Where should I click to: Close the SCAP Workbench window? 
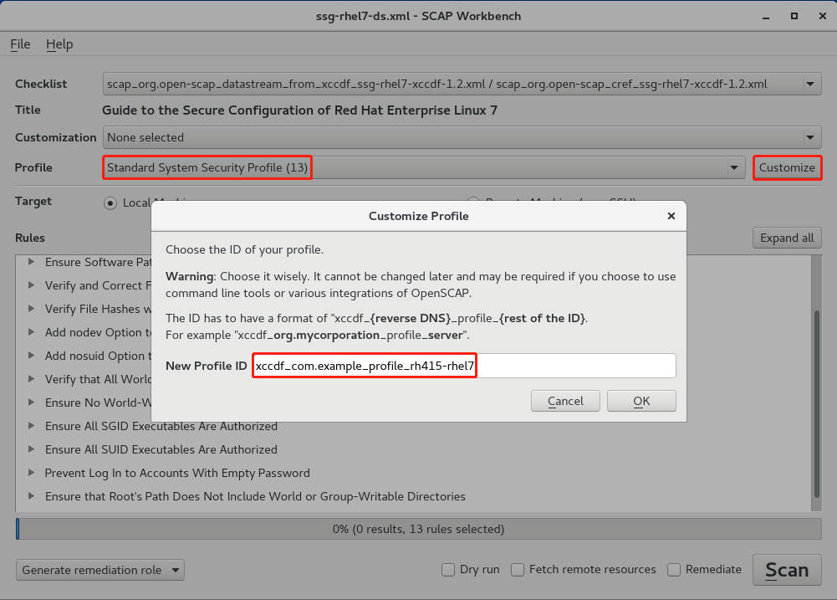click(x=819, y=16)
